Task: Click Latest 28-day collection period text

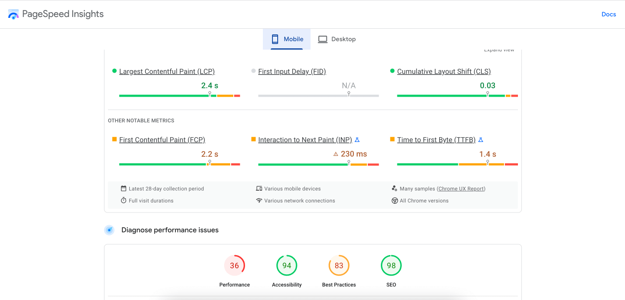Action: point(166,189)
